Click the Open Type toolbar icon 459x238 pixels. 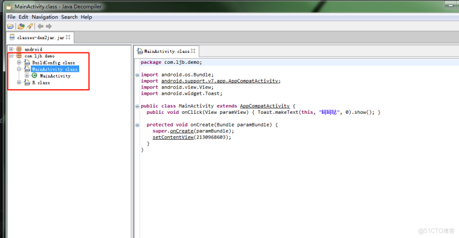click(21, 26)
